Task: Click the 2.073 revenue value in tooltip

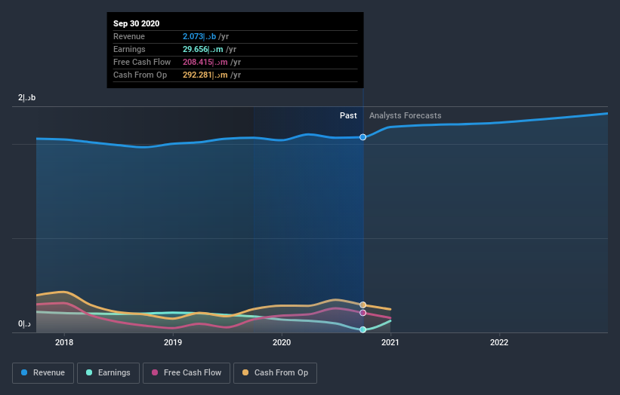Action: (x=199, y=36)
